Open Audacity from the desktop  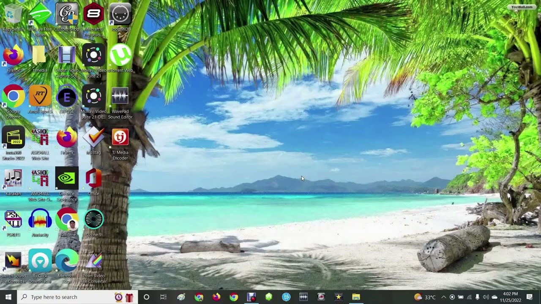[40, 223]
